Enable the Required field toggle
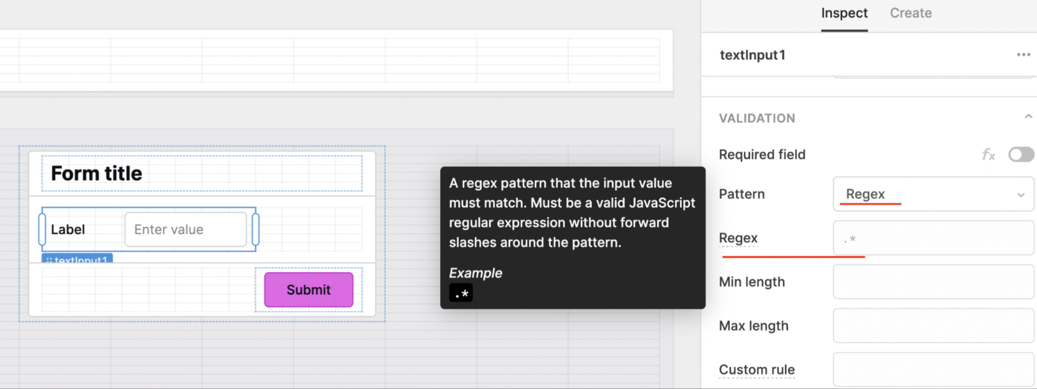This screenshot has width=1037, height=389. pos(1021,154)
